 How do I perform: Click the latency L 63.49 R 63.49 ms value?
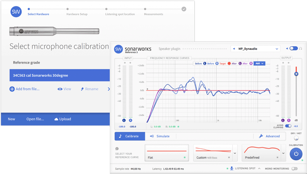pyautogui.click(x=174, y=169)
